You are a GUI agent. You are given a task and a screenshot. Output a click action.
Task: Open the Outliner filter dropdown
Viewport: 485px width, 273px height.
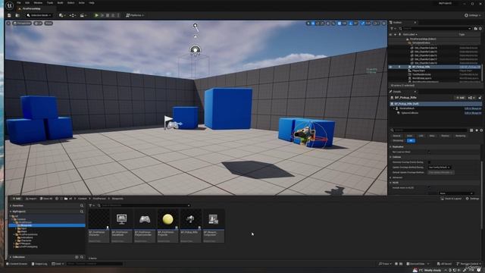click(x=393, y=29)
